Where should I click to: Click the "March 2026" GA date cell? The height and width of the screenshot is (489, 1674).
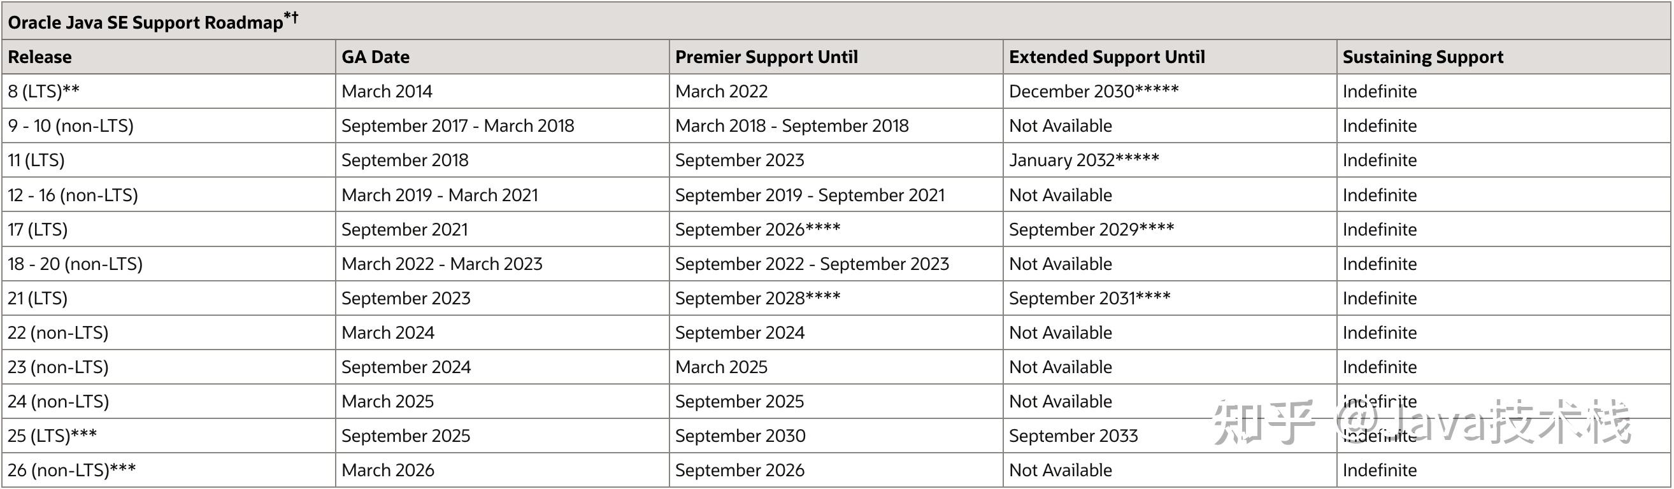point(387,470)
